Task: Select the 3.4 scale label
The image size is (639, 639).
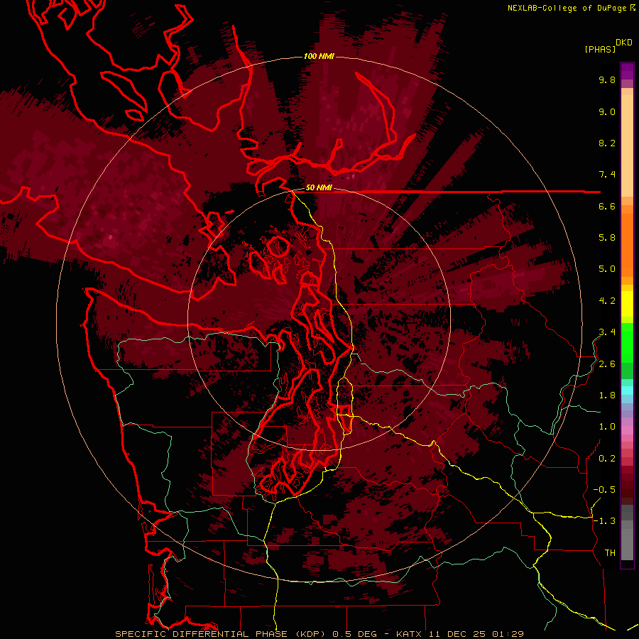Action: pos(607,332)
